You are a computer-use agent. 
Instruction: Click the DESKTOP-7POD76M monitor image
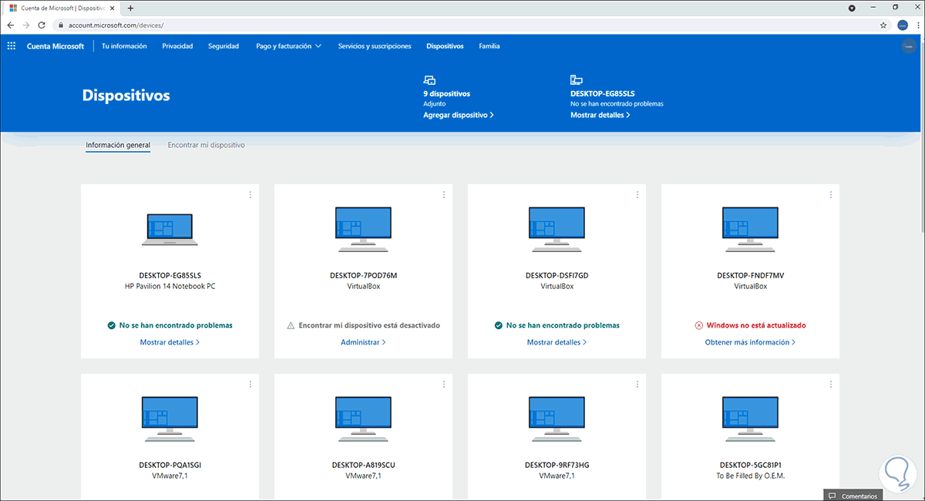363,229
